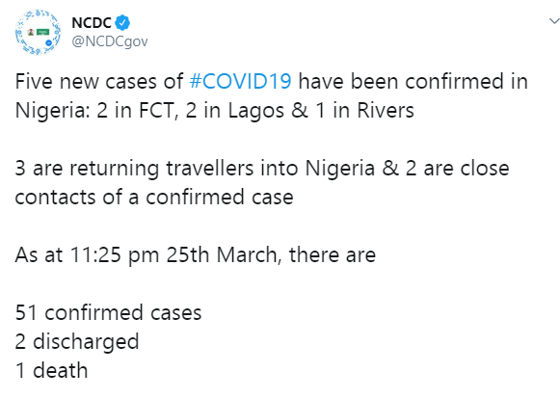Image resolution: width=560 pixels, height=399 pixels.
Task: Click the timestamp '11:25 pm 25th March'
Action: 173,255
